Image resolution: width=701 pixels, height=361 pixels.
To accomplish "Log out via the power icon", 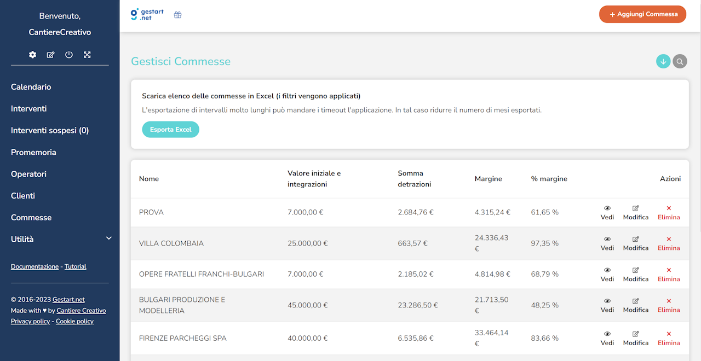I will pyautogui.click(x=68, y=55).
